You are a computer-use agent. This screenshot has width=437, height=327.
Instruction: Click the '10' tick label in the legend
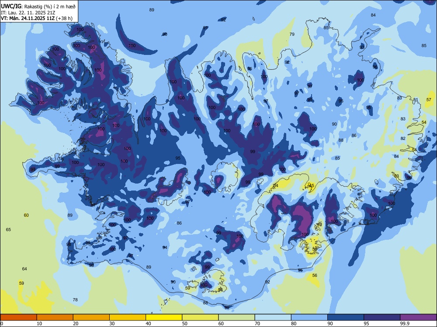39,324
